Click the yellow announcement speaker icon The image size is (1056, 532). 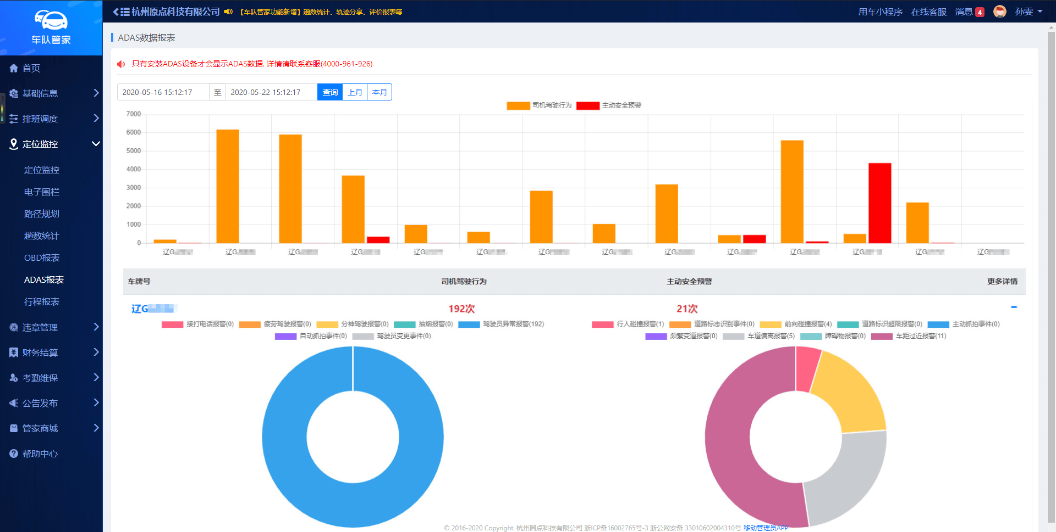228,12
